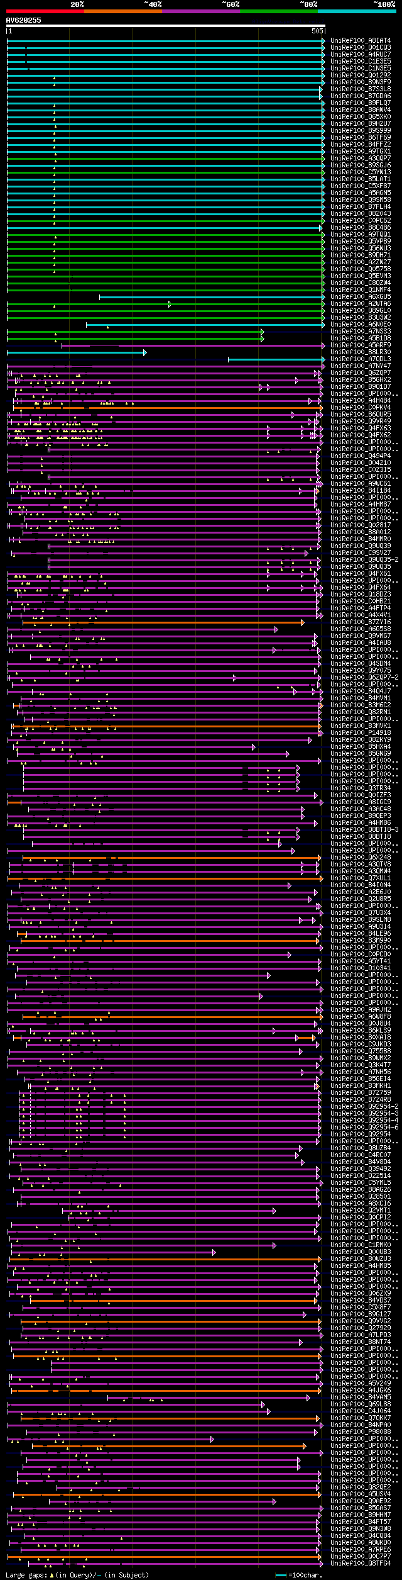
Task: Select the UniRef100_Q92954-4 label
Action: [x=364, y=1121]
